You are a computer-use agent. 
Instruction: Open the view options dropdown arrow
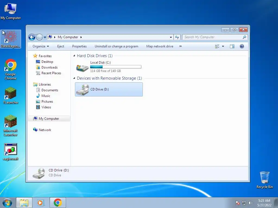[x=223, y=46]
